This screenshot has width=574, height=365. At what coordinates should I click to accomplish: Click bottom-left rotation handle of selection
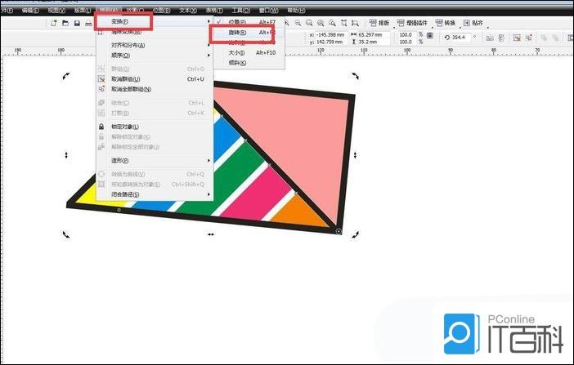[x=66, y=234]
